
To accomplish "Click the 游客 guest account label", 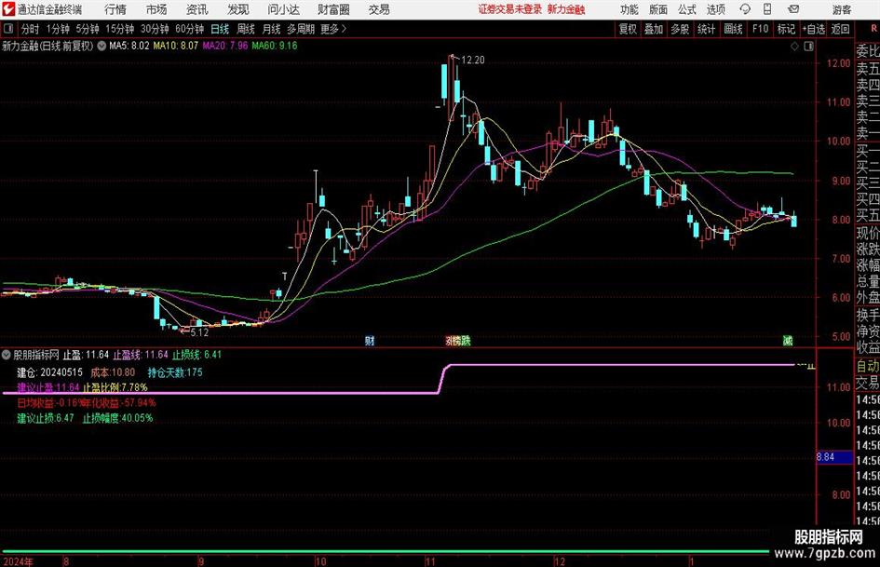I will pyautogui.click(x=842, y=9).
